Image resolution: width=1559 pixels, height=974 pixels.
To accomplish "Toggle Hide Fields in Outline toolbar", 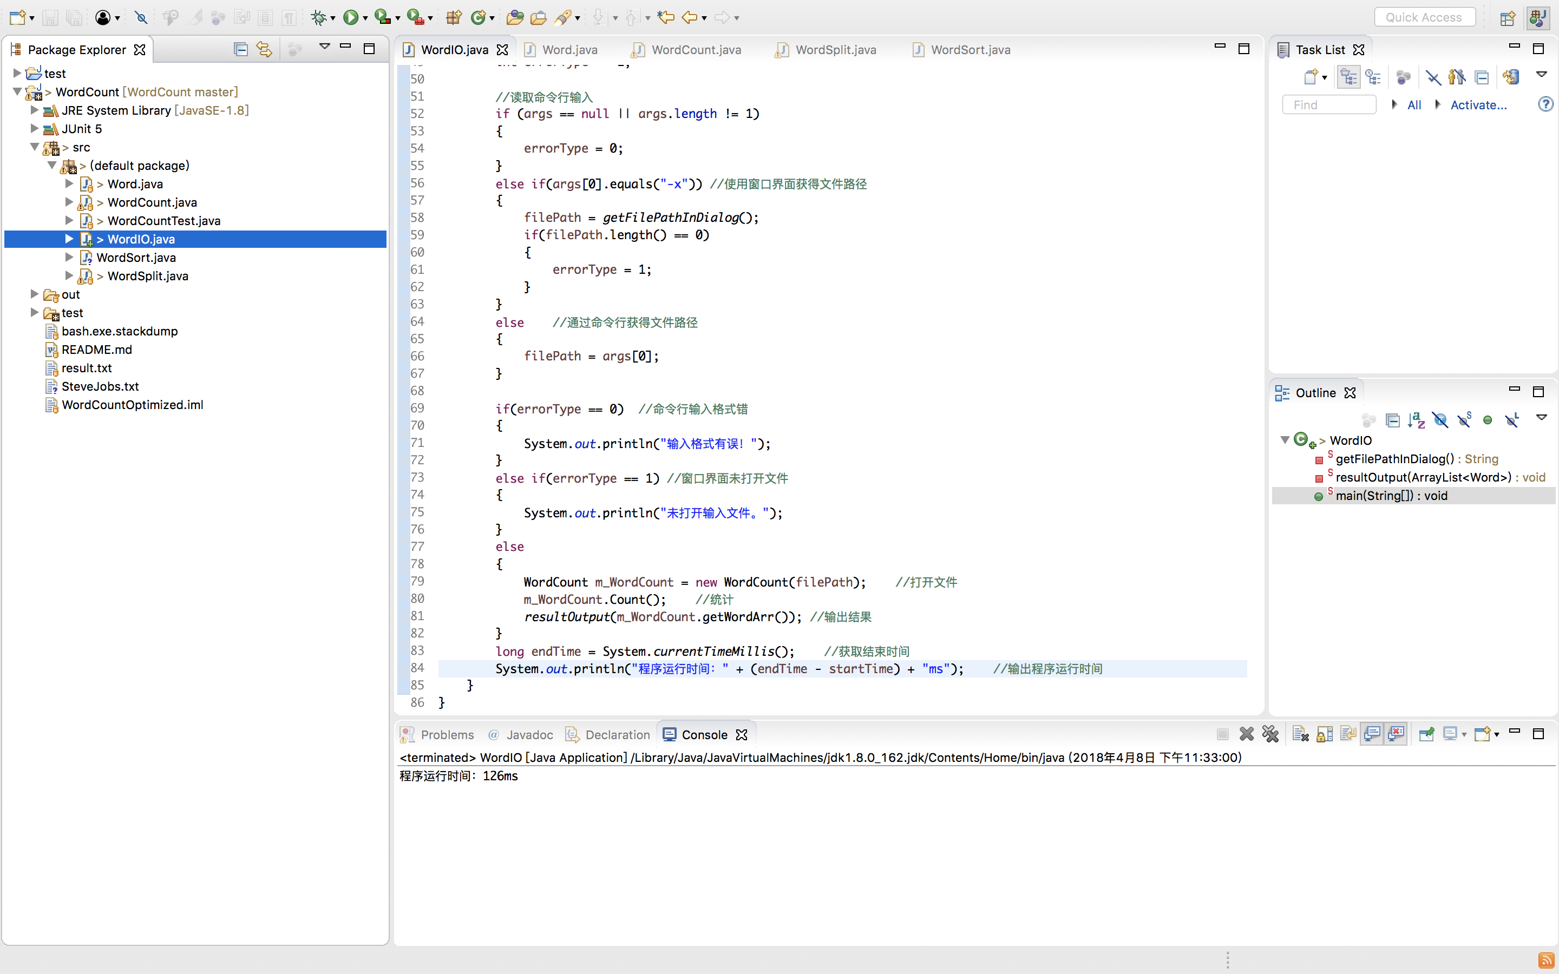I will [1440, 420].
